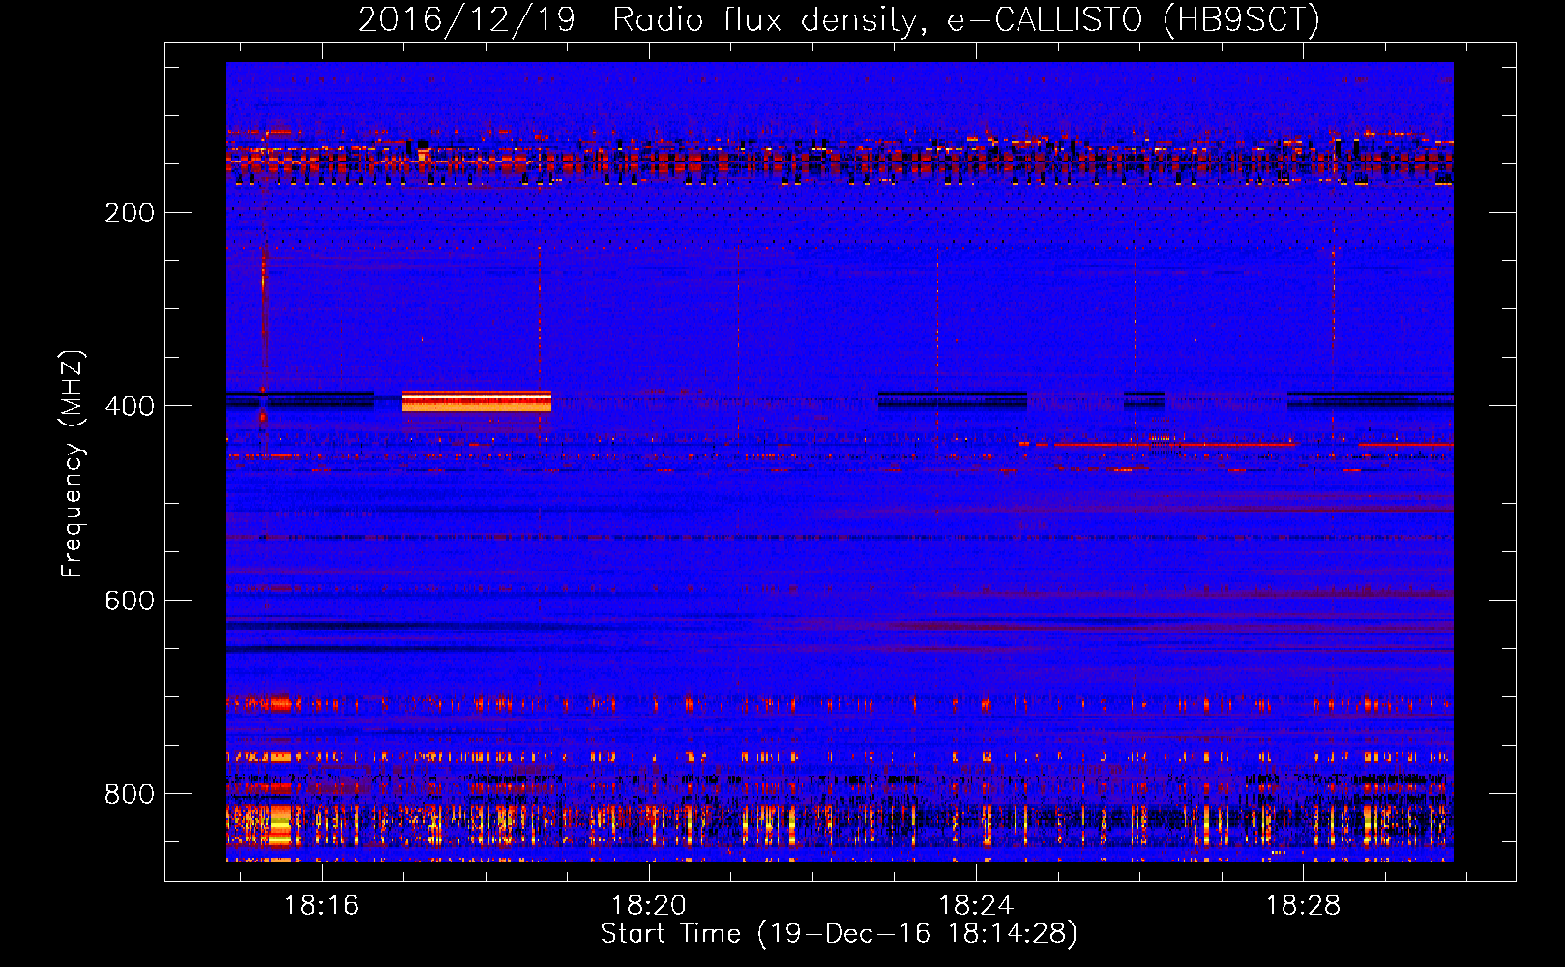Click the bright yellow burst block near 400 MHz

477,401
